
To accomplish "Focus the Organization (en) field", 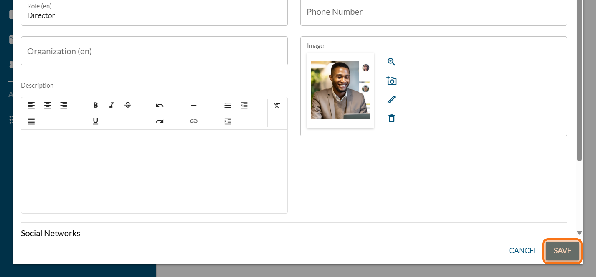I will pyautogui.click(x=154, y=51).
